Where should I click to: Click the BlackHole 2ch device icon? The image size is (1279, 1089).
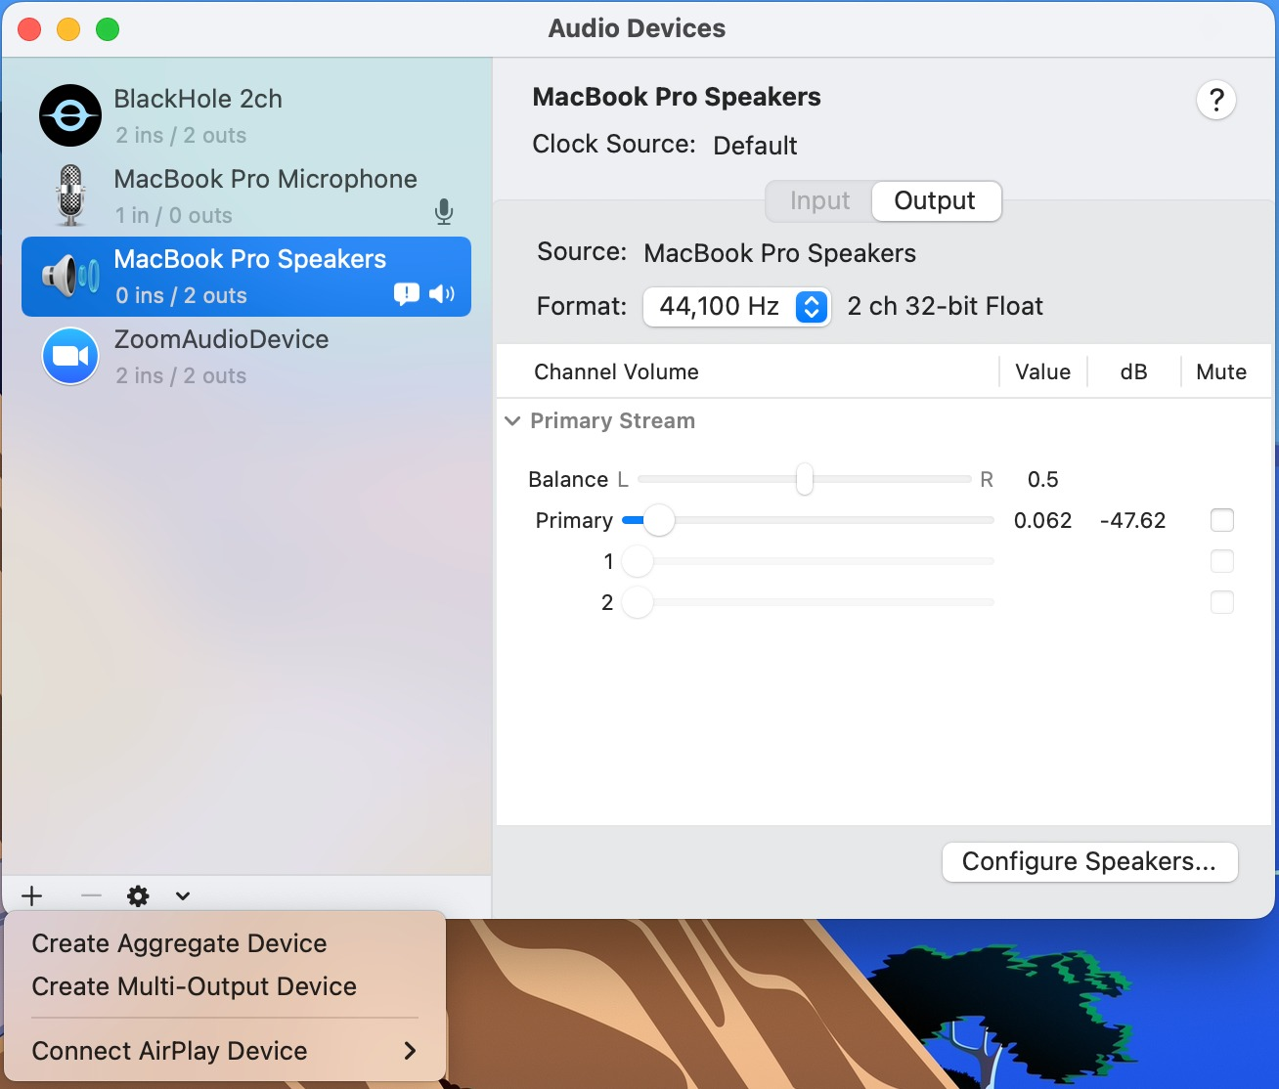[x=70, y=115]
